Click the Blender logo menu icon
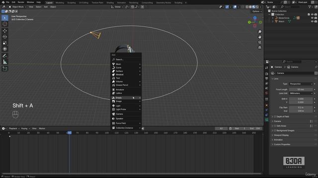Viewport: 318px width, 178px height. [3, 2]
